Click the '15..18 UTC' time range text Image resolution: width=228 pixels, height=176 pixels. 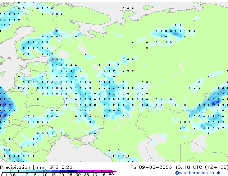pyautogui.click(x=188, y=167)
